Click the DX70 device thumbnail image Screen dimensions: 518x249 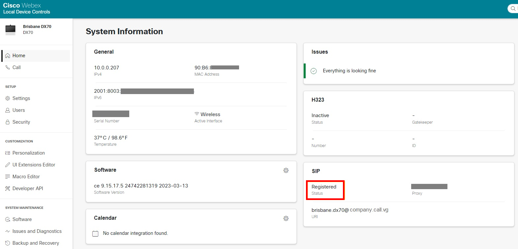tap(11, 30)
